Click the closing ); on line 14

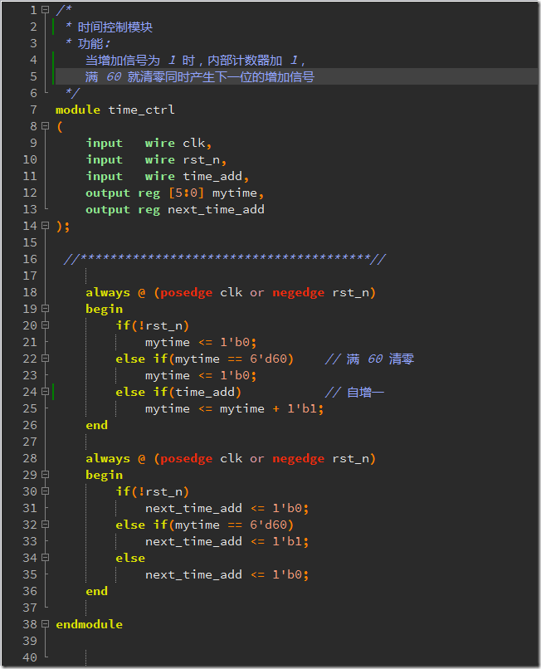pyautogui.click(x=63, y=226)
